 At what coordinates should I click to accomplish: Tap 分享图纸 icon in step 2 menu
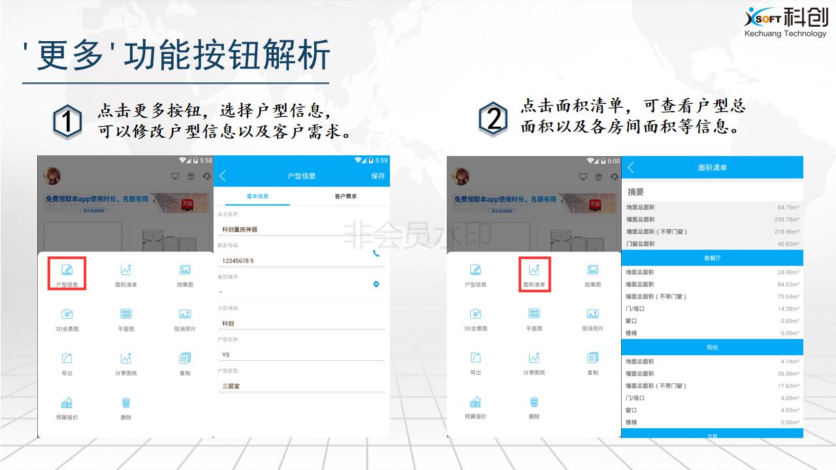click(534, 357)
